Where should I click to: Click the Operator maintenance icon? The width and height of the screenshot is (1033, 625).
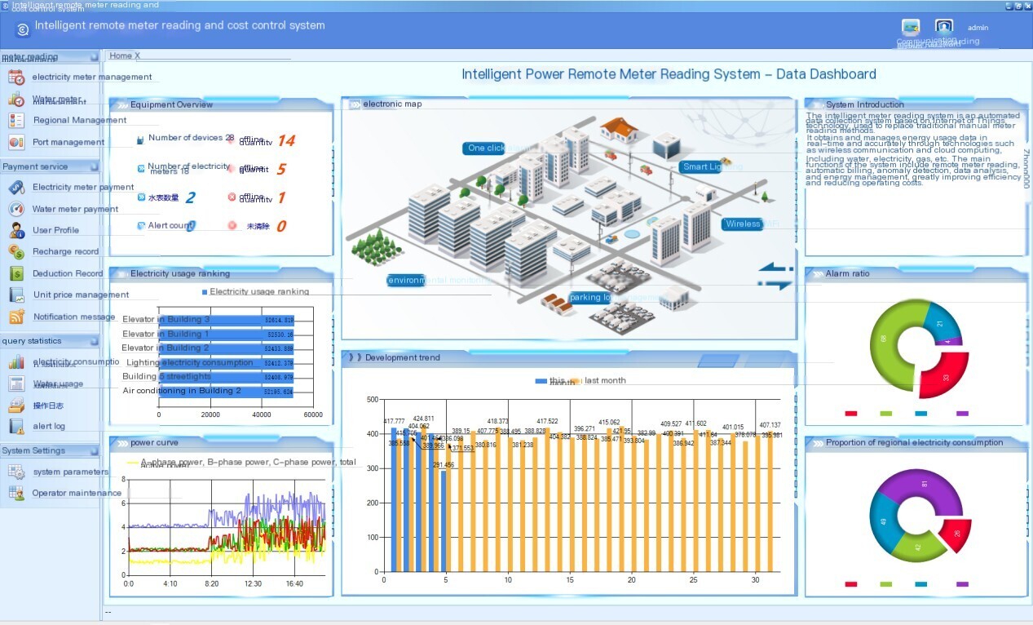pos(16,493)
